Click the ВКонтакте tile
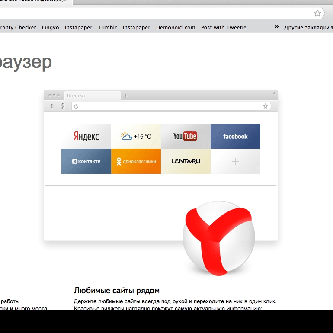The image size is (333, 333). [86, 161]
